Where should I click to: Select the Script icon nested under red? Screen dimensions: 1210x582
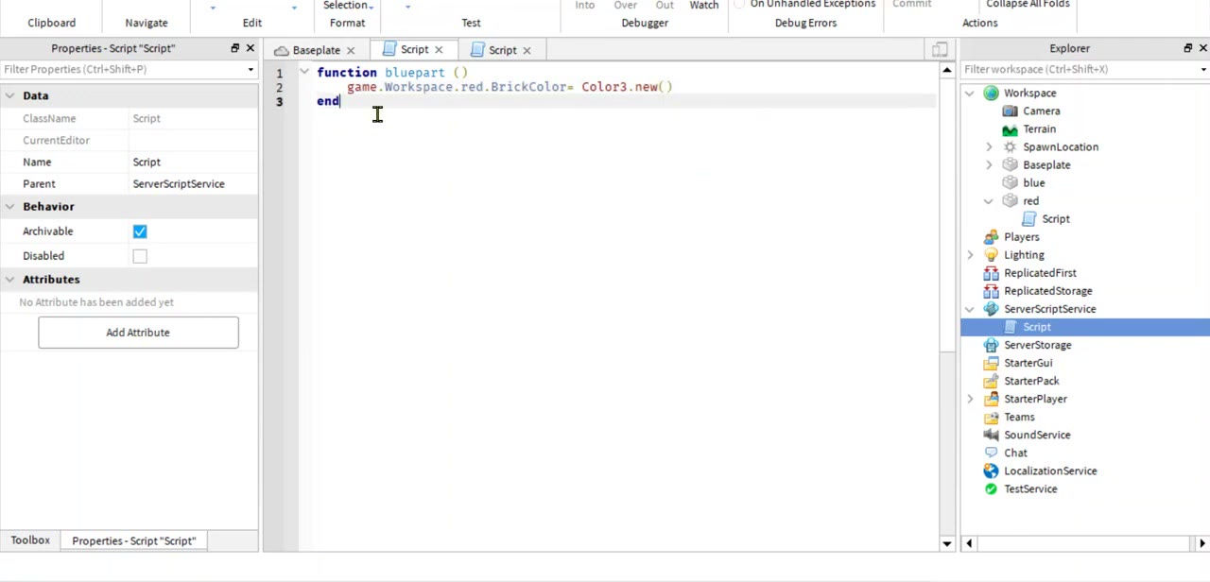tap(1028, 219)
